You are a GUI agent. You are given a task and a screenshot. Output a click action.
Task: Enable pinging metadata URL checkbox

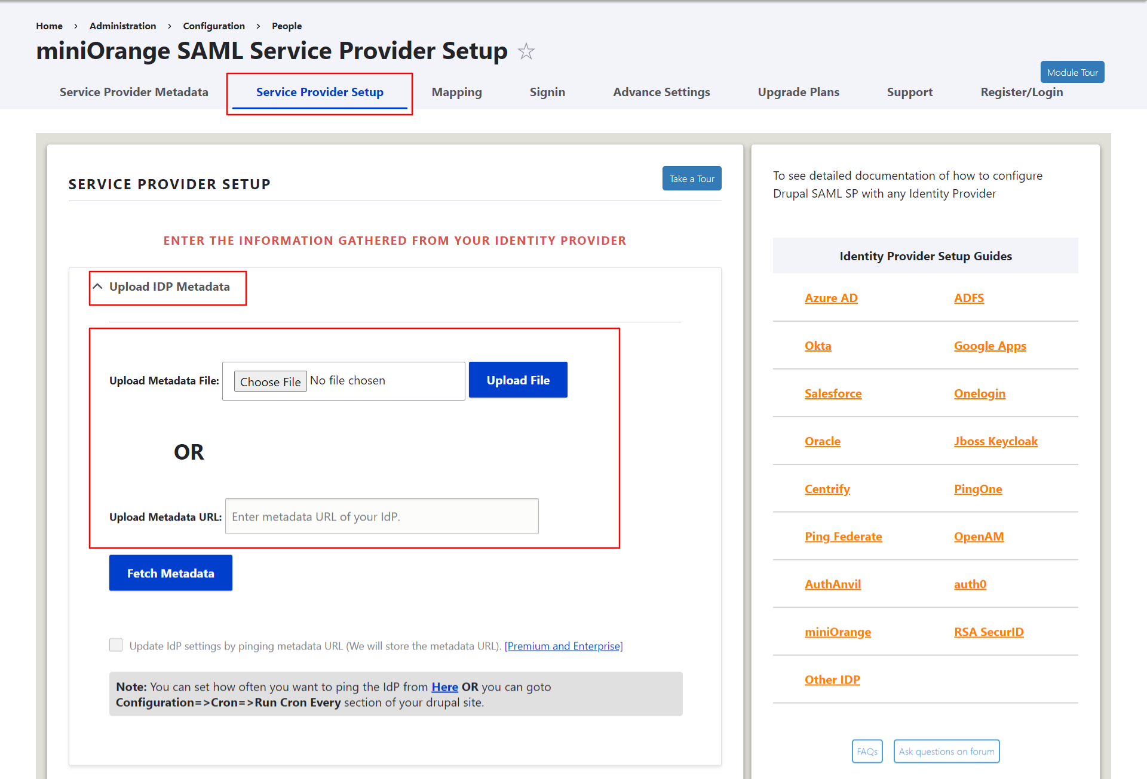click(x=116, y=645)
